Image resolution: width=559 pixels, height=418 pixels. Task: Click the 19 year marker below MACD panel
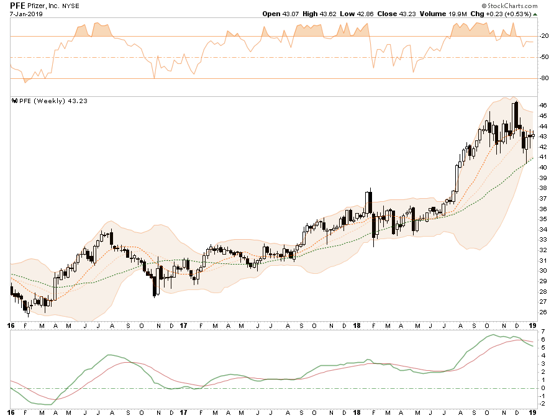point(532,412)
